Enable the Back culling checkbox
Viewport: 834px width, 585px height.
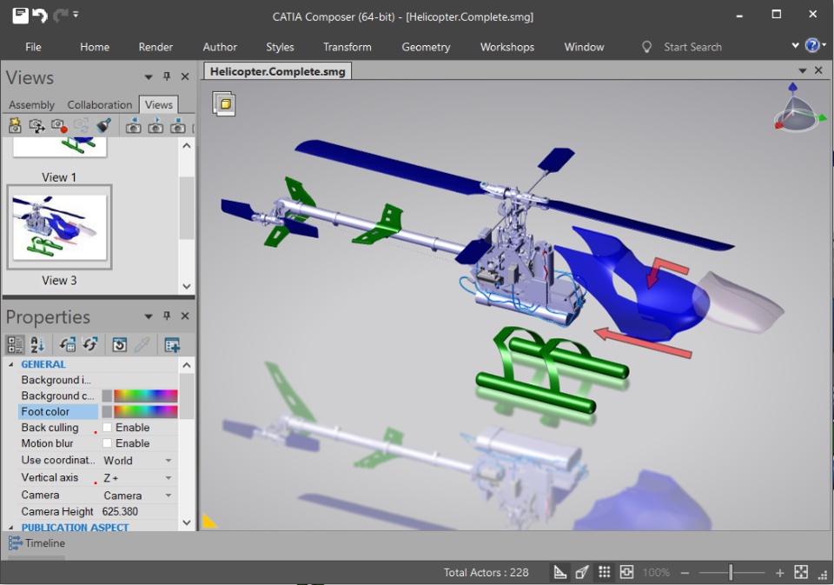(107, 428)
